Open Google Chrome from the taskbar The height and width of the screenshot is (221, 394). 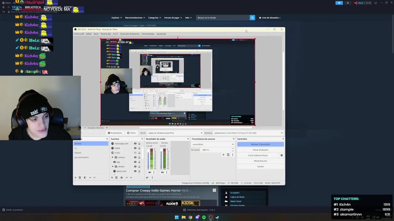(x=190, y=217)
